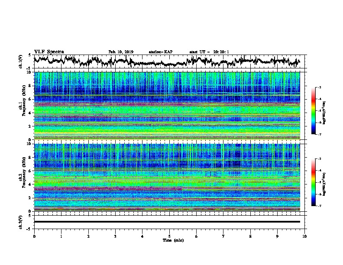343x265 pixels.
Task: Click the "start UT = 20:20:1" text
Action: click(x=209, y=52)
